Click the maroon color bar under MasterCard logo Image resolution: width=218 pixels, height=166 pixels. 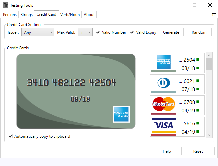tap(164, 114)
